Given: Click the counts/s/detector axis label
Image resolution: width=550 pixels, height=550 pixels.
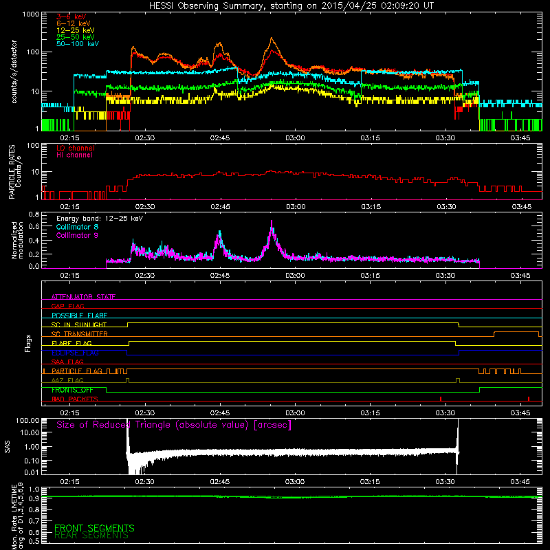Looking at the screenshot, I should [x=14, y=71].
